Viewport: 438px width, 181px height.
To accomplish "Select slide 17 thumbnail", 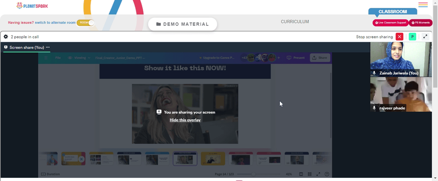I will pyautogui.click(x=269, y=159).
